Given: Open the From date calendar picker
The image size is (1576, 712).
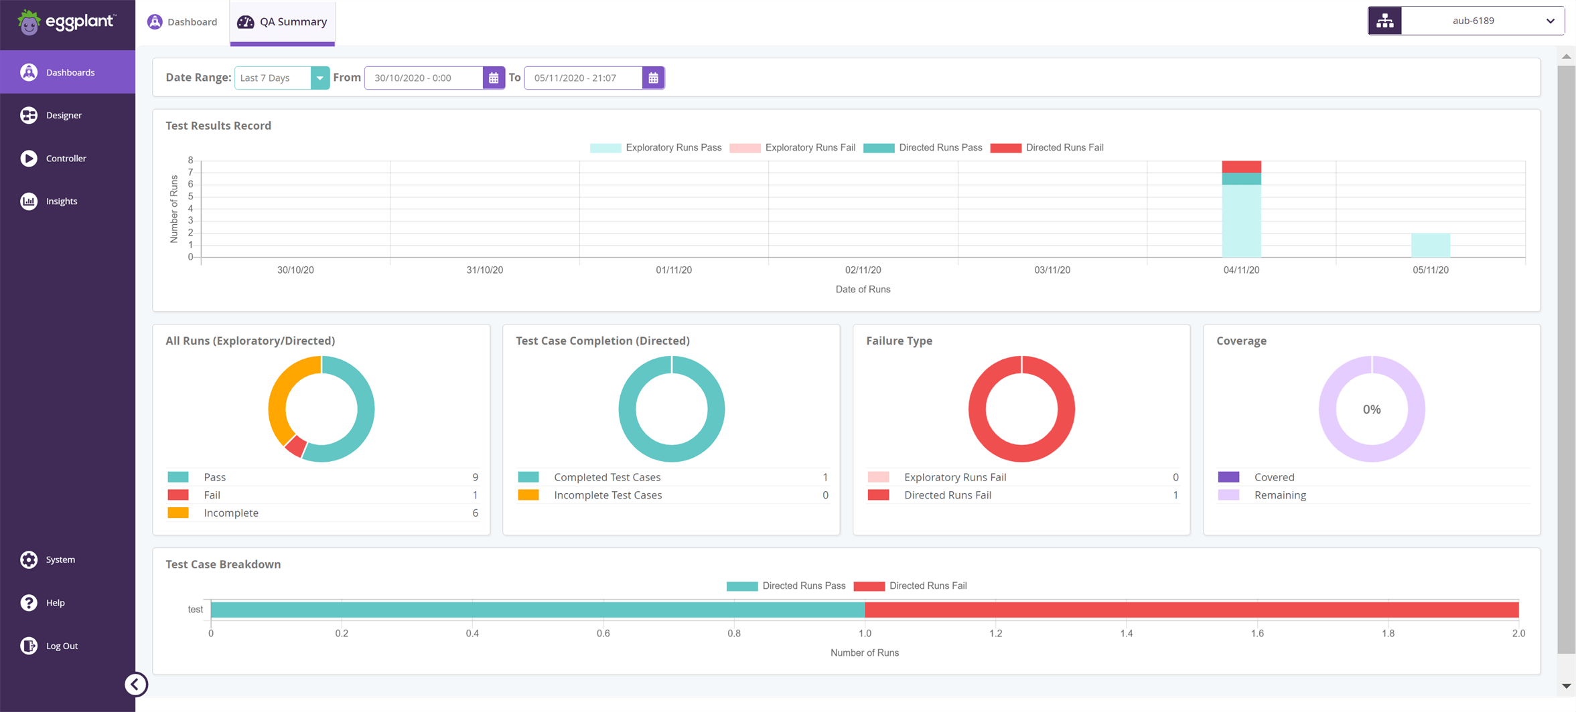Looking at the screenshot, I should click(x=494, y=78).
